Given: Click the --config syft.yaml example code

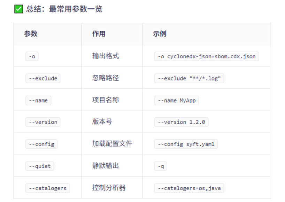Looking at the screenshot, I should tap(186, 144).
